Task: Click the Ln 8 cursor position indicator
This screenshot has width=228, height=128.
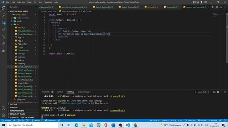Action: coord(155,121)
